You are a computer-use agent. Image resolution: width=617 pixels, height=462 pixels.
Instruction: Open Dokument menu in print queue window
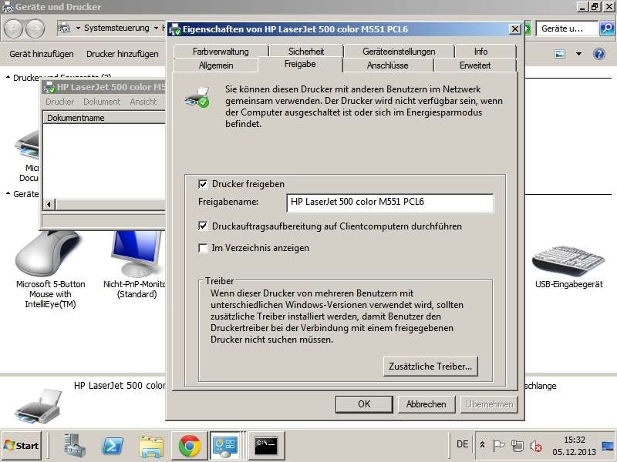[102, 102]
